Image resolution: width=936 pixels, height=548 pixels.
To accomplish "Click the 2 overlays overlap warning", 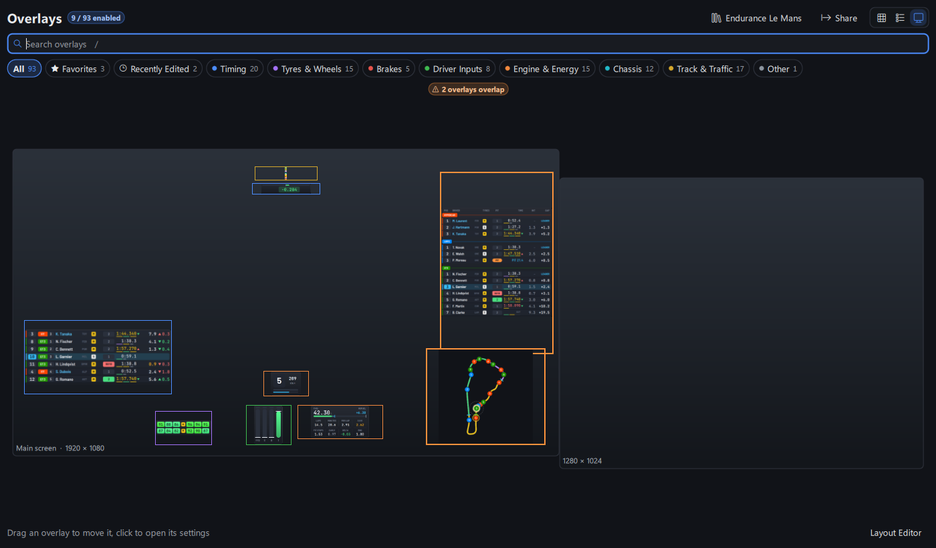I will [x=468, y=89].
